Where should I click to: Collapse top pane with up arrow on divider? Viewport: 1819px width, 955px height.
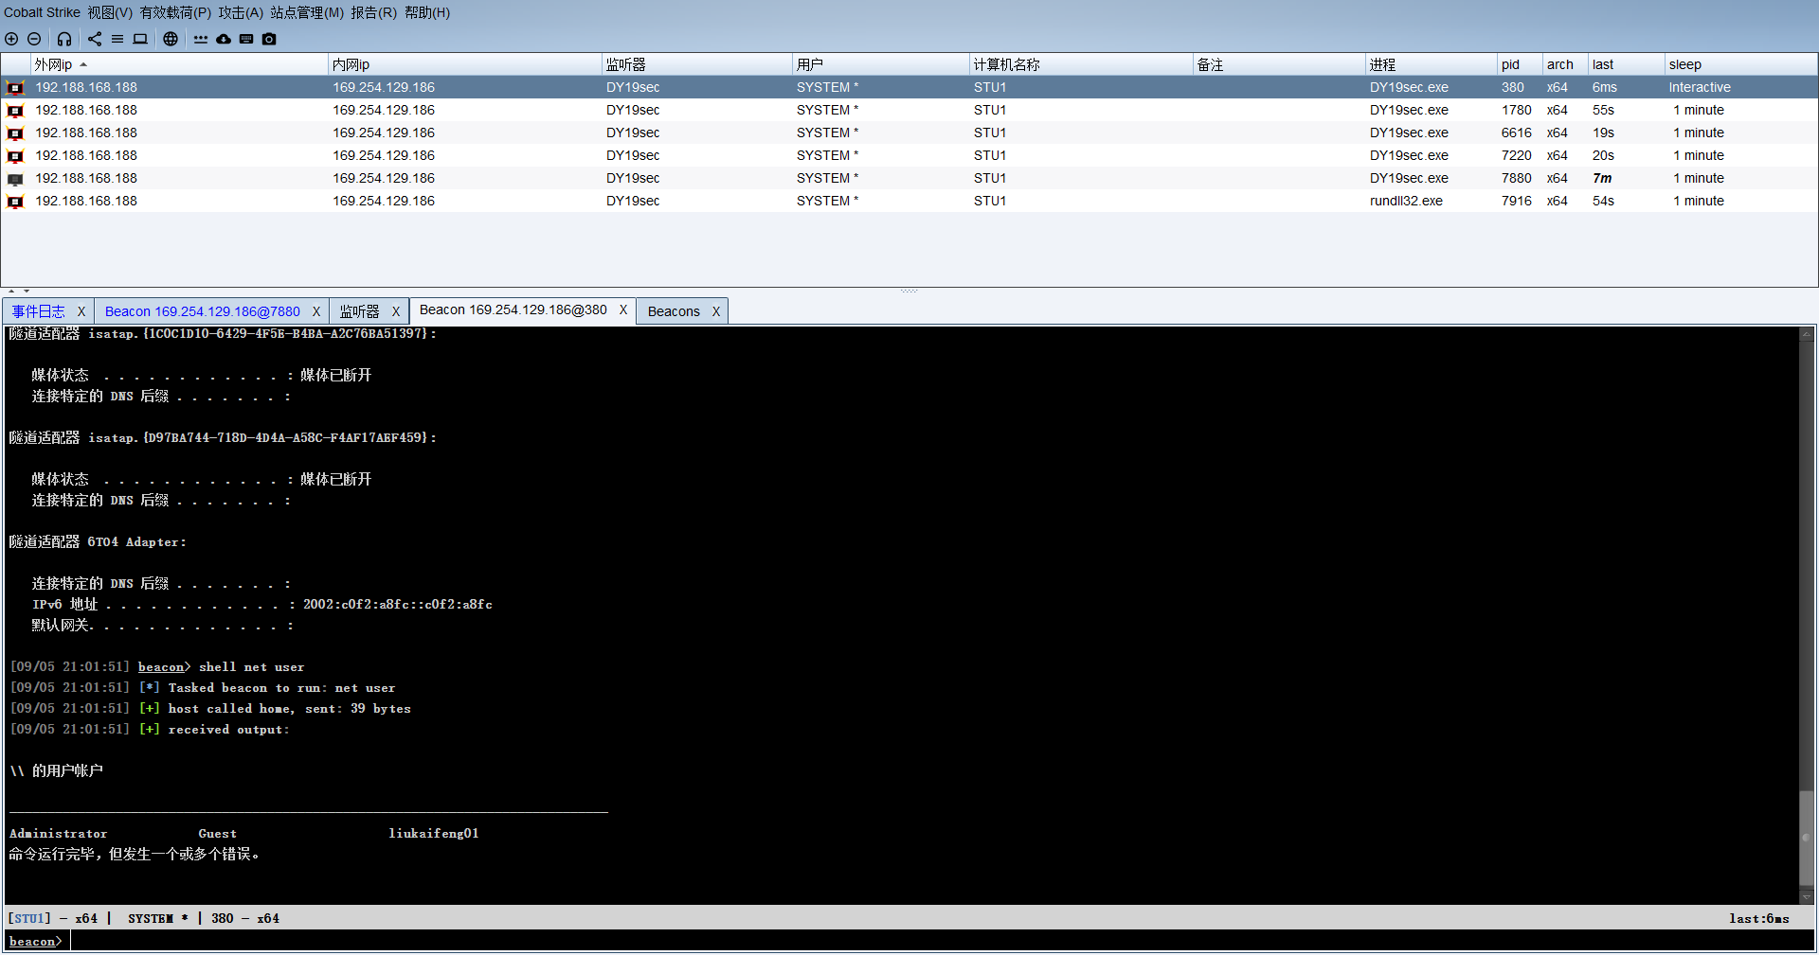[11, 292]
